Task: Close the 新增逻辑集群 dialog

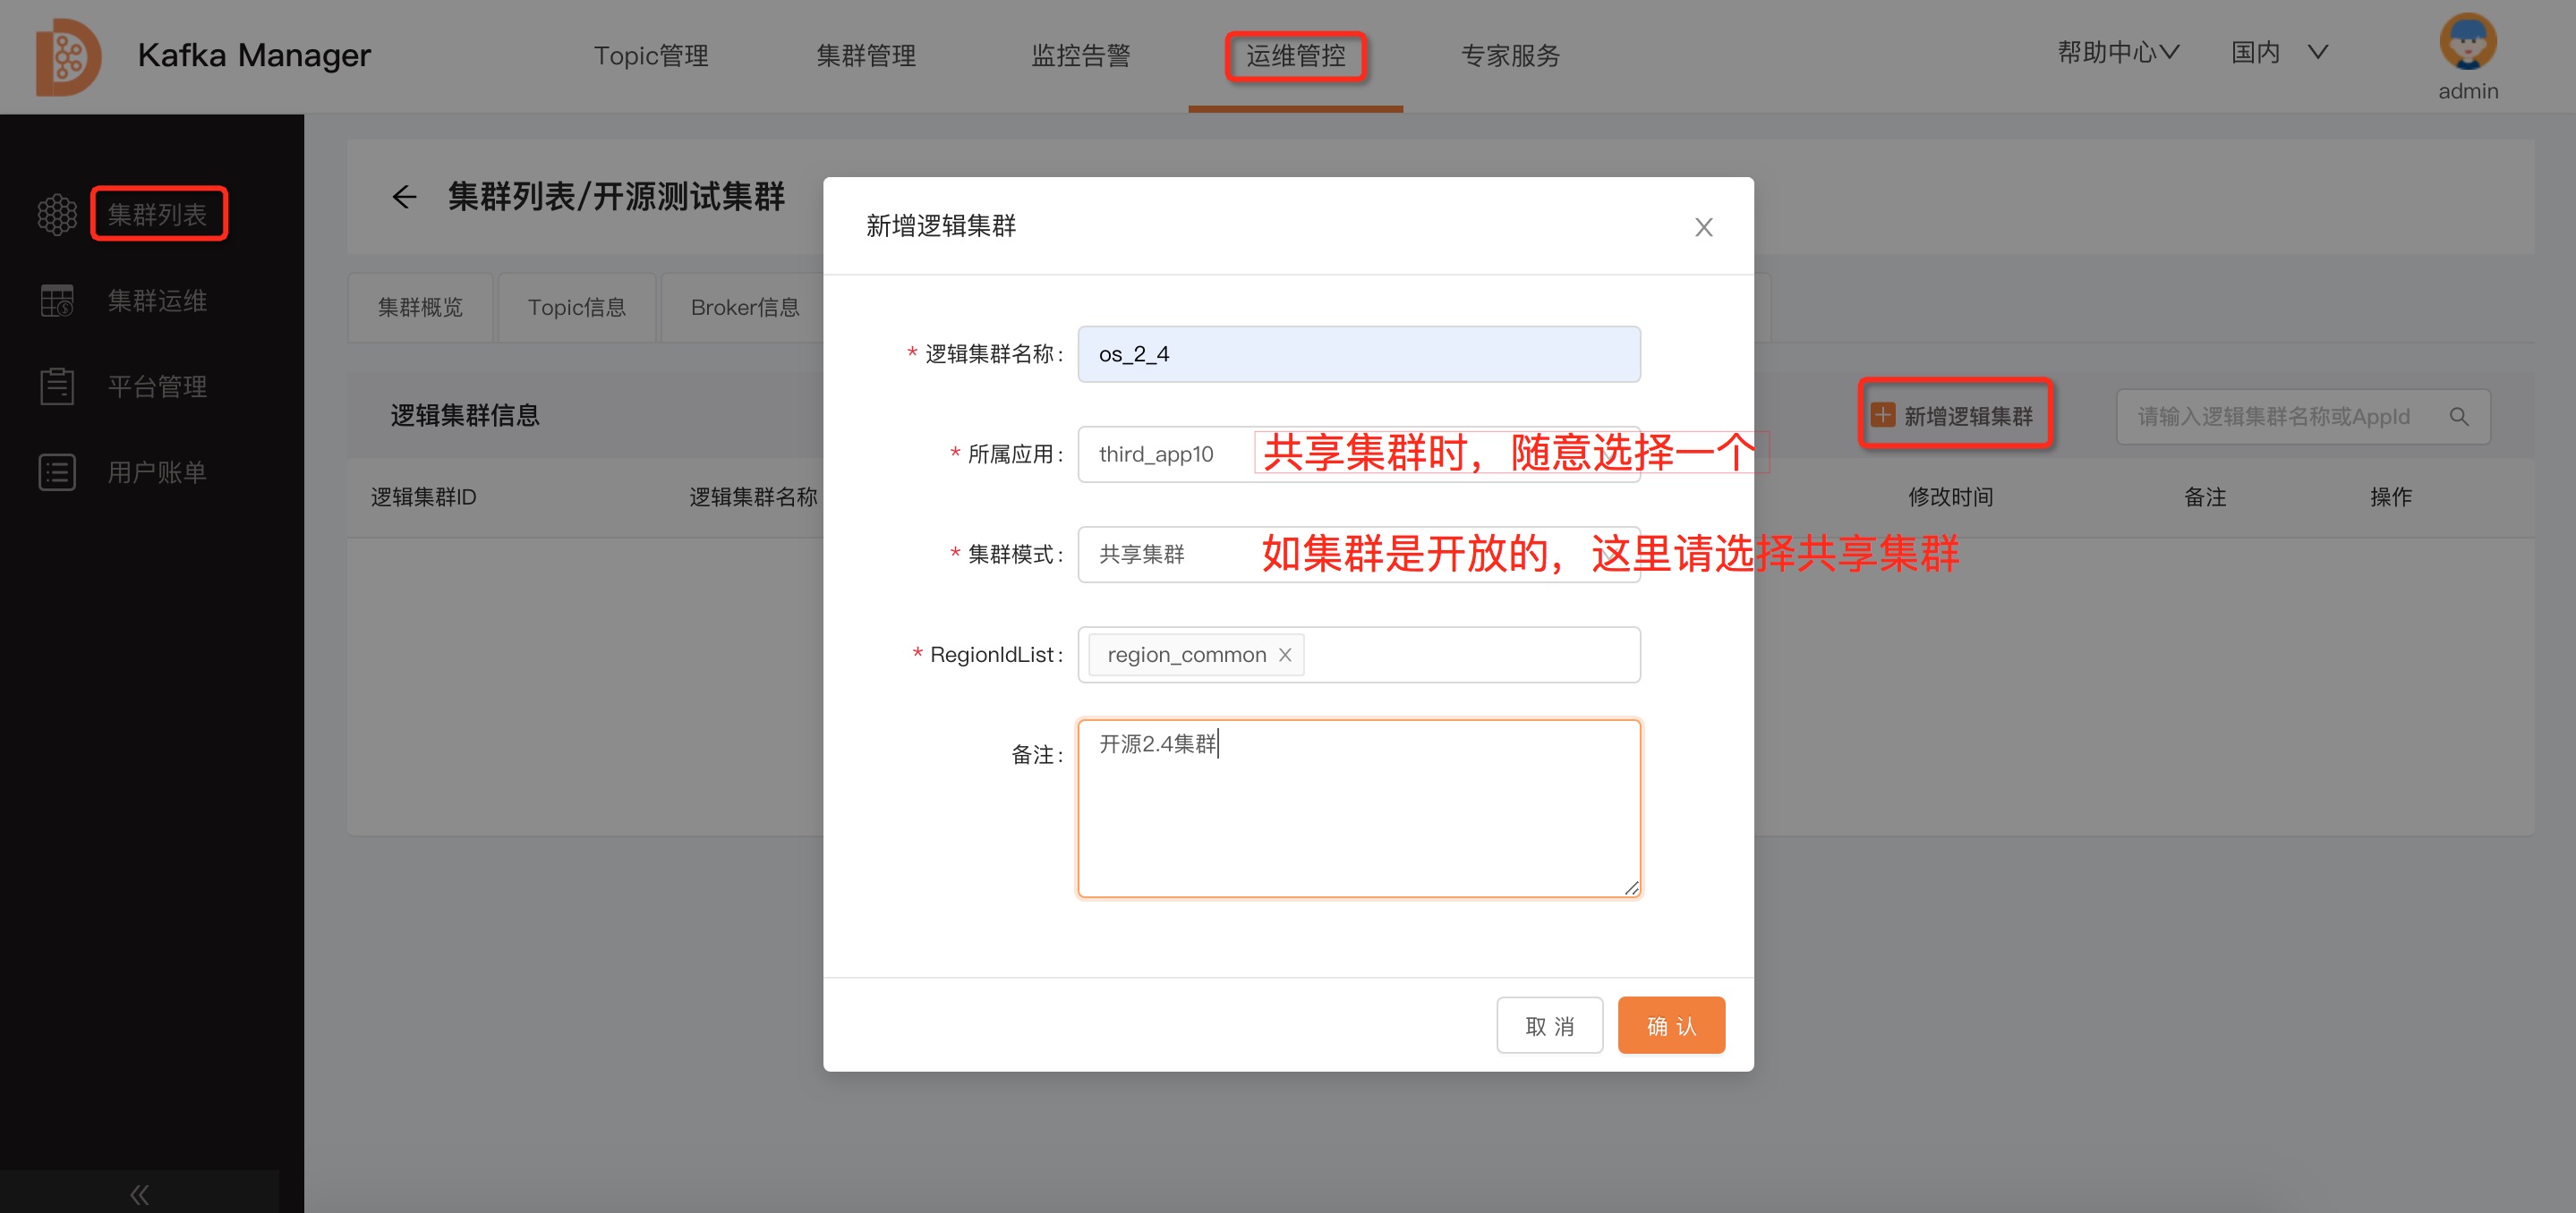Action: [x=1703, y=228]
